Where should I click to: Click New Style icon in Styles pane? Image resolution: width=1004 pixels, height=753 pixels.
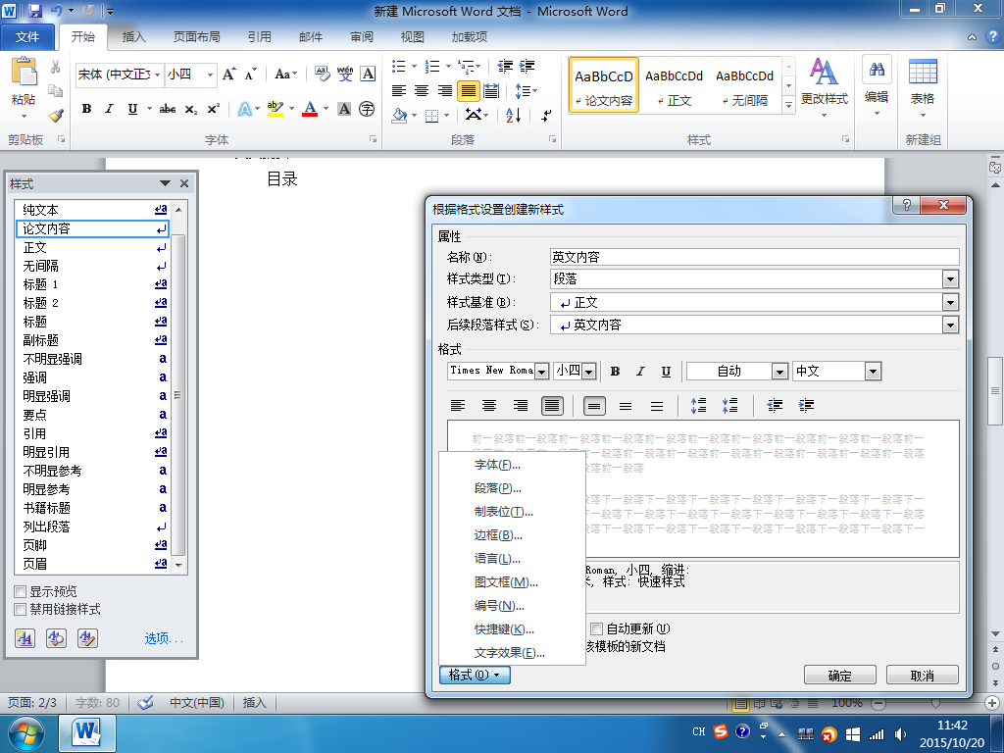pyautogui.click(x=25, y=637)
